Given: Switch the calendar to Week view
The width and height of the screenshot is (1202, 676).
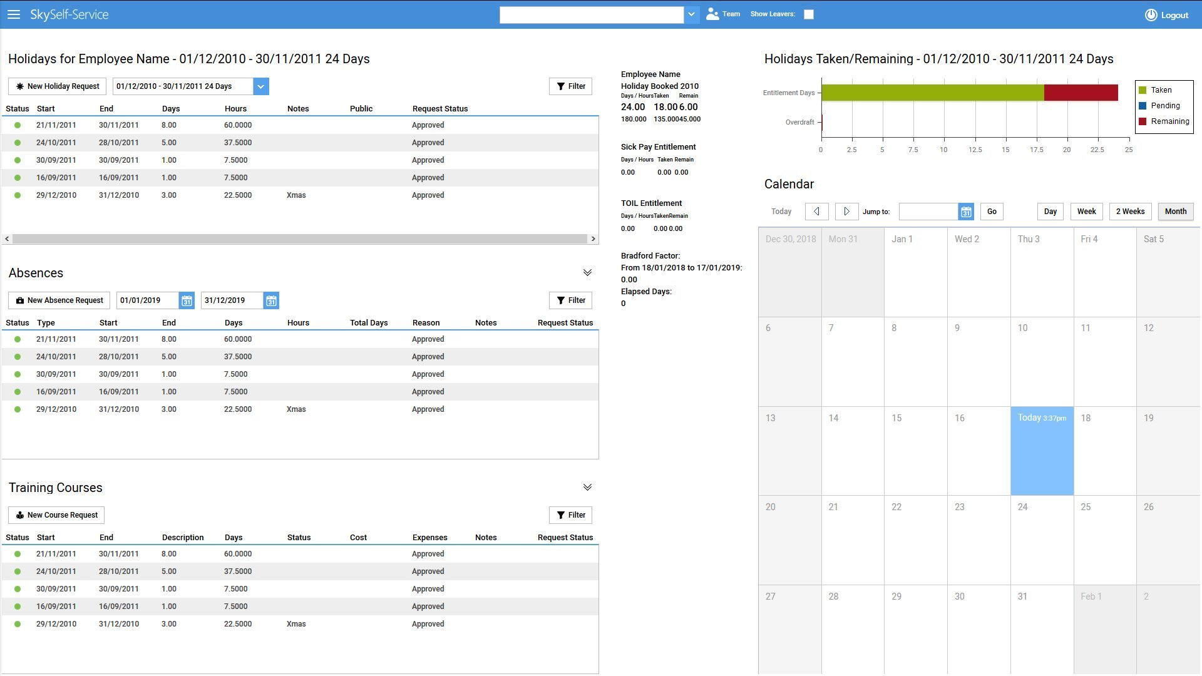Looking at the screenshot, I should (x=1086, y=212).
